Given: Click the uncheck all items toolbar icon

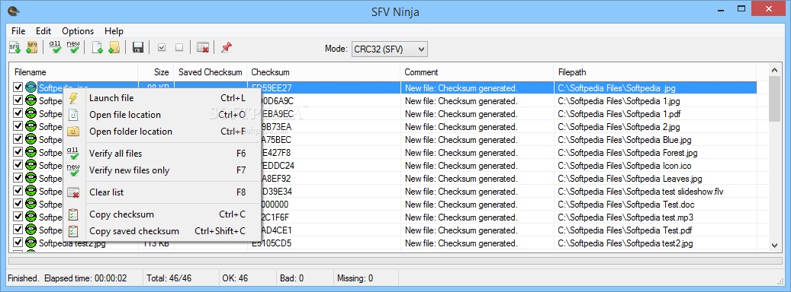Looking at the screenshot, I should (x=179, y=48).
